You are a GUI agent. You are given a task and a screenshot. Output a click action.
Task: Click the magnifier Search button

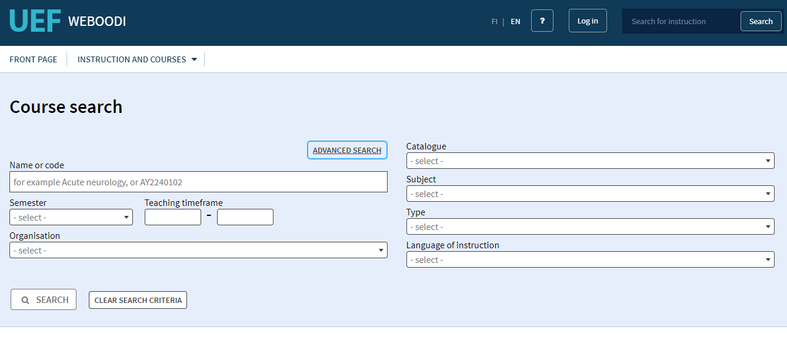tap(44, 299)
